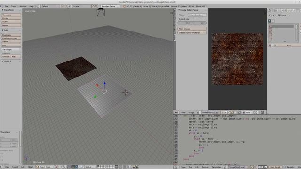Click the Join button
The width and height of the screenshot is (301, 169).
11,46
